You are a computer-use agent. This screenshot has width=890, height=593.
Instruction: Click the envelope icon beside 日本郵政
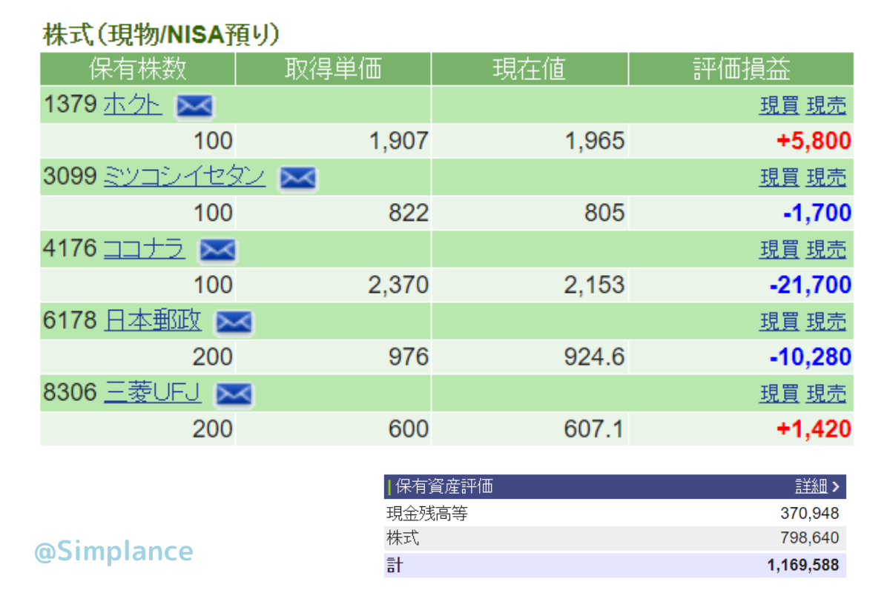click(x=234, y=322)
